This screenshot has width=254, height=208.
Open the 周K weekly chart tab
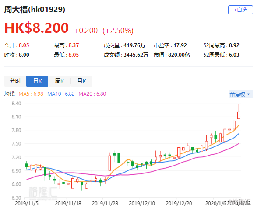point(59,81)
